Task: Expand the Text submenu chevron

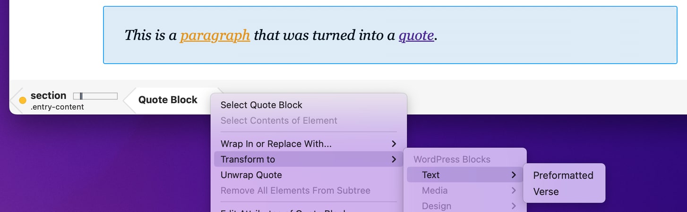Action: (x=514, y=175)
